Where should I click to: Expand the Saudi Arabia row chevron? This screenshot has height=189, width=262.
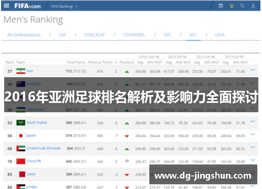[x=253, y=121]
